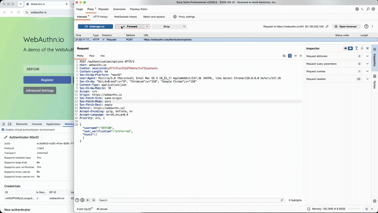The width and height of the screenshot is (378, 213).
Task: Open the Drop dropdown arrow
Action: (x=184, y=26)
